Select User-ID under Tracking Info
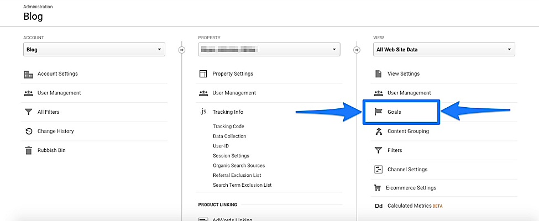Image resolution: width=539 pixels, height=221 pixels. click(221, 146)
